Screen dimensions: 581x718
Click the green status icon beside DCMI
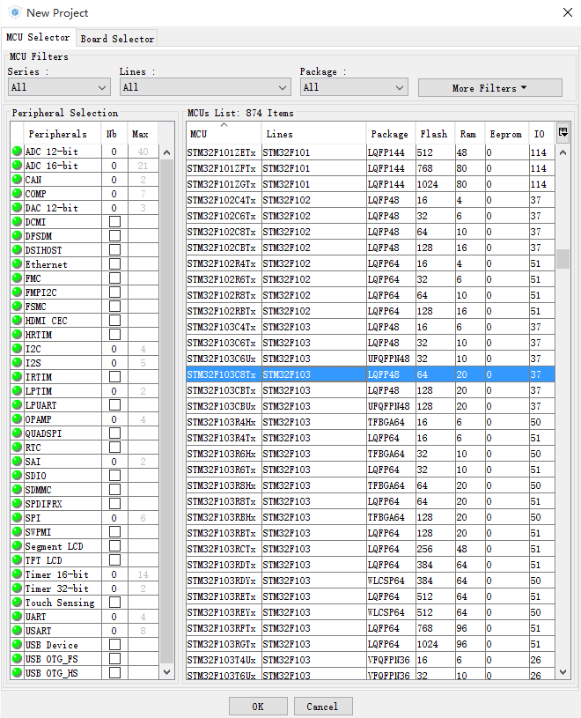(17, 222)
